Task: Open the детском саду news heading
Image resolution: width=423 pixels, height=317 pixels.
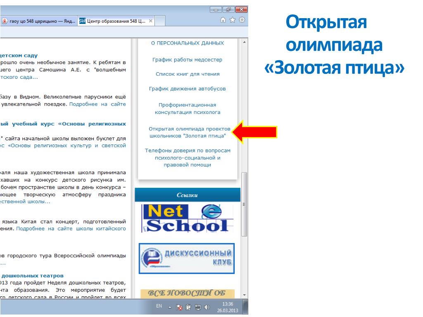Action: pyautogui.click(x=19, y=56)
